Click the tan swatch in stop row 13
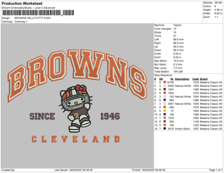Screen dimensions: 224x173 click(x=165, y=125)
